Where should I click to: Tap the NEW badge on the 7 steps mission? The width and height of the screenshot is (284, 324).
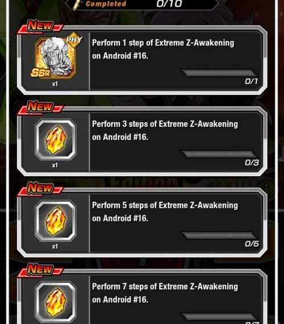(40, 270)
